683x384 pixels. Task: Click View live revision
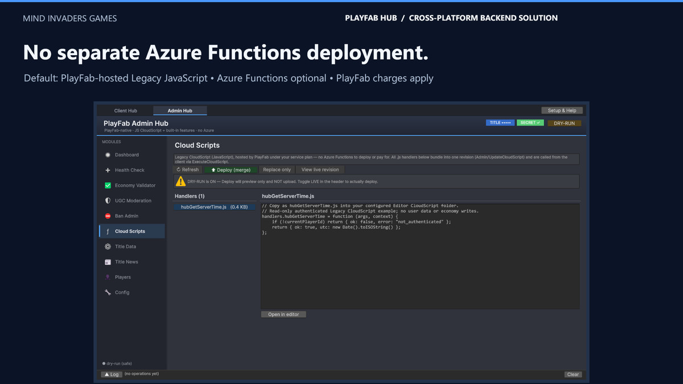(320, 170)
